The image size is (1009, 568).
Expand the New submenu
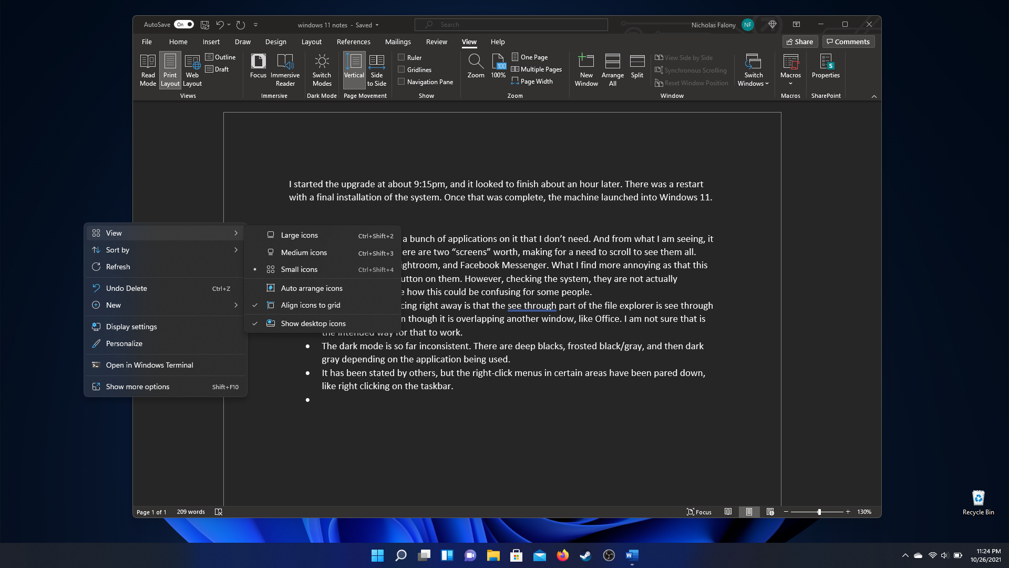pos(166,305)
